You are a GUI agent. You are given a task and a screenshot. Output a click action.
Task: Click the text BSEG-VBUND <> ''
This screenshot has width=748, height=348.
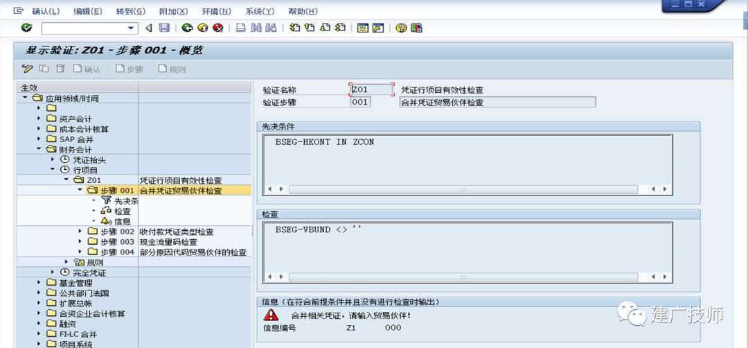coord(319,229)
